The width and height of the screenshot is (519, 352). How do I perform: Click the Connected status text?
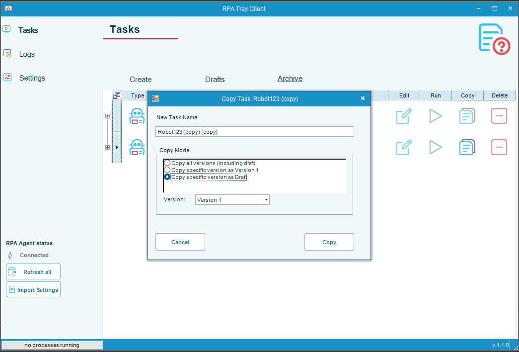coord(34,255)
